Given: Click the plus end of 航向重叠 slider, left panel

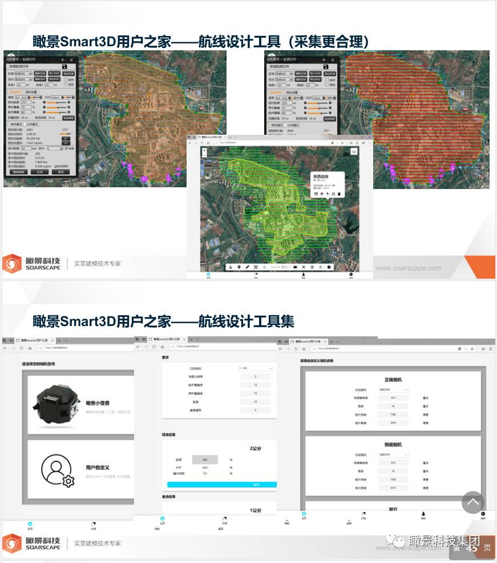Looking at the screenshot, I should (68, 112).
